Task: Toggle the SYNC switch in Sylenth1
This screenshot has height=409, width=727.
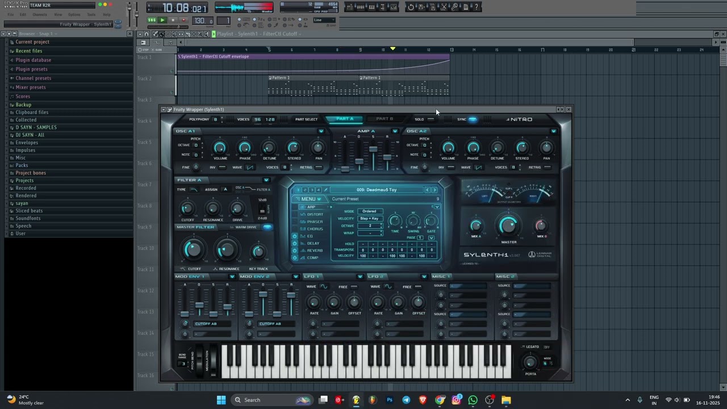Action: click(472, 119)
